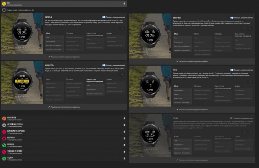Enable short list switch for Гонка mode
This screenshot has width=259, height=168.
pyautogui.click(x=232, y=118)
